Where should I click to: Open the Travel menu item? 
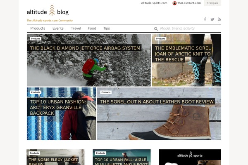(76, 28)
